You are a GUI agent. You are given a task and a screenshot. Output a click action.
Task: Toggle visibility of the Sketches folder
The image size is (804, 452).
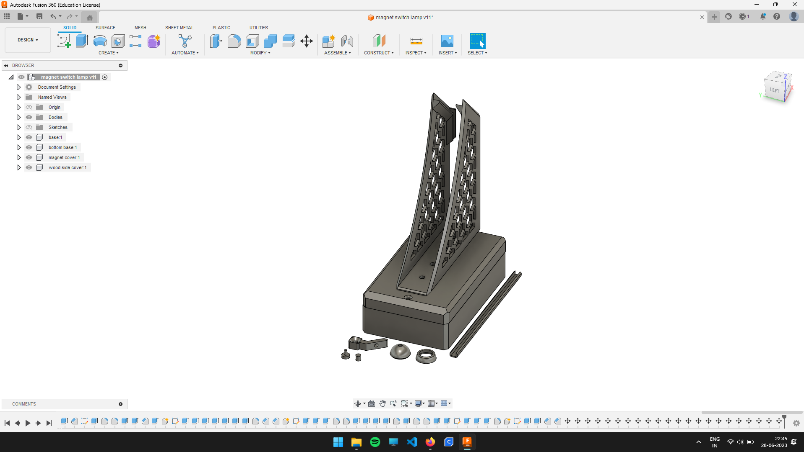[29, 127]
